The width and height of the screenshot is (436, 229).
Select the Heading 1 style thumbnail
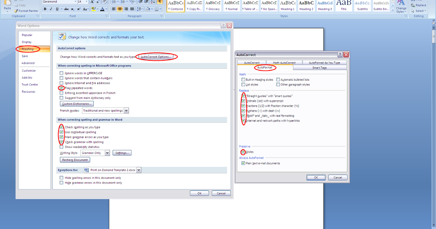(287, 6)
